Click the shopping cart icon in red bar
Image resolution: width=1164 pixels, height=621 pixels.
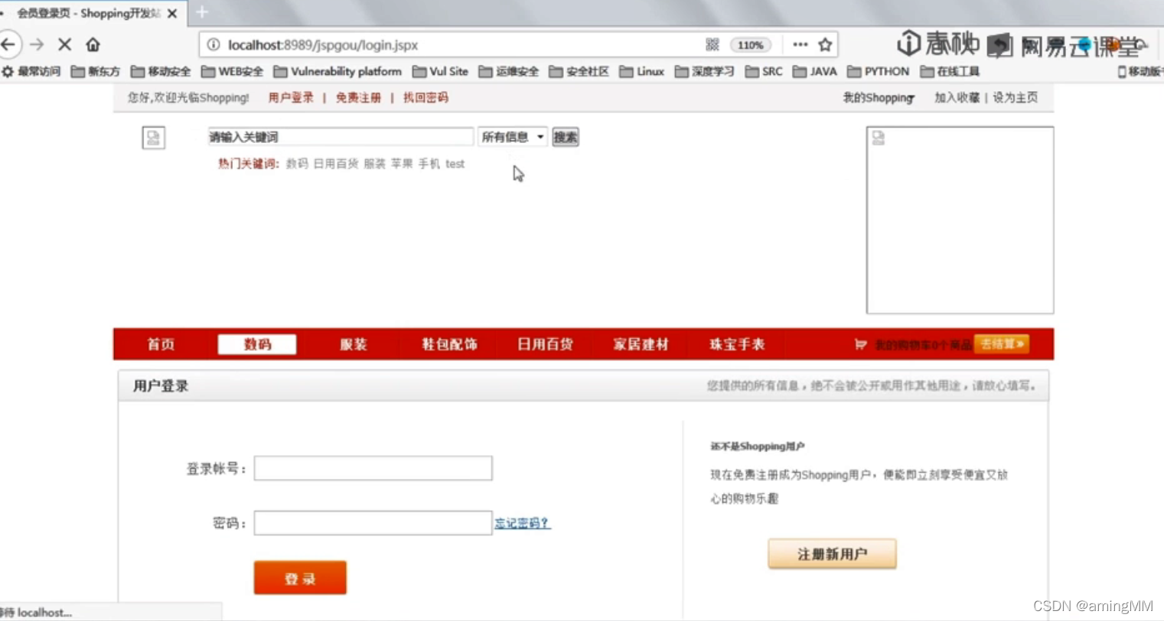tap(860, 344)
